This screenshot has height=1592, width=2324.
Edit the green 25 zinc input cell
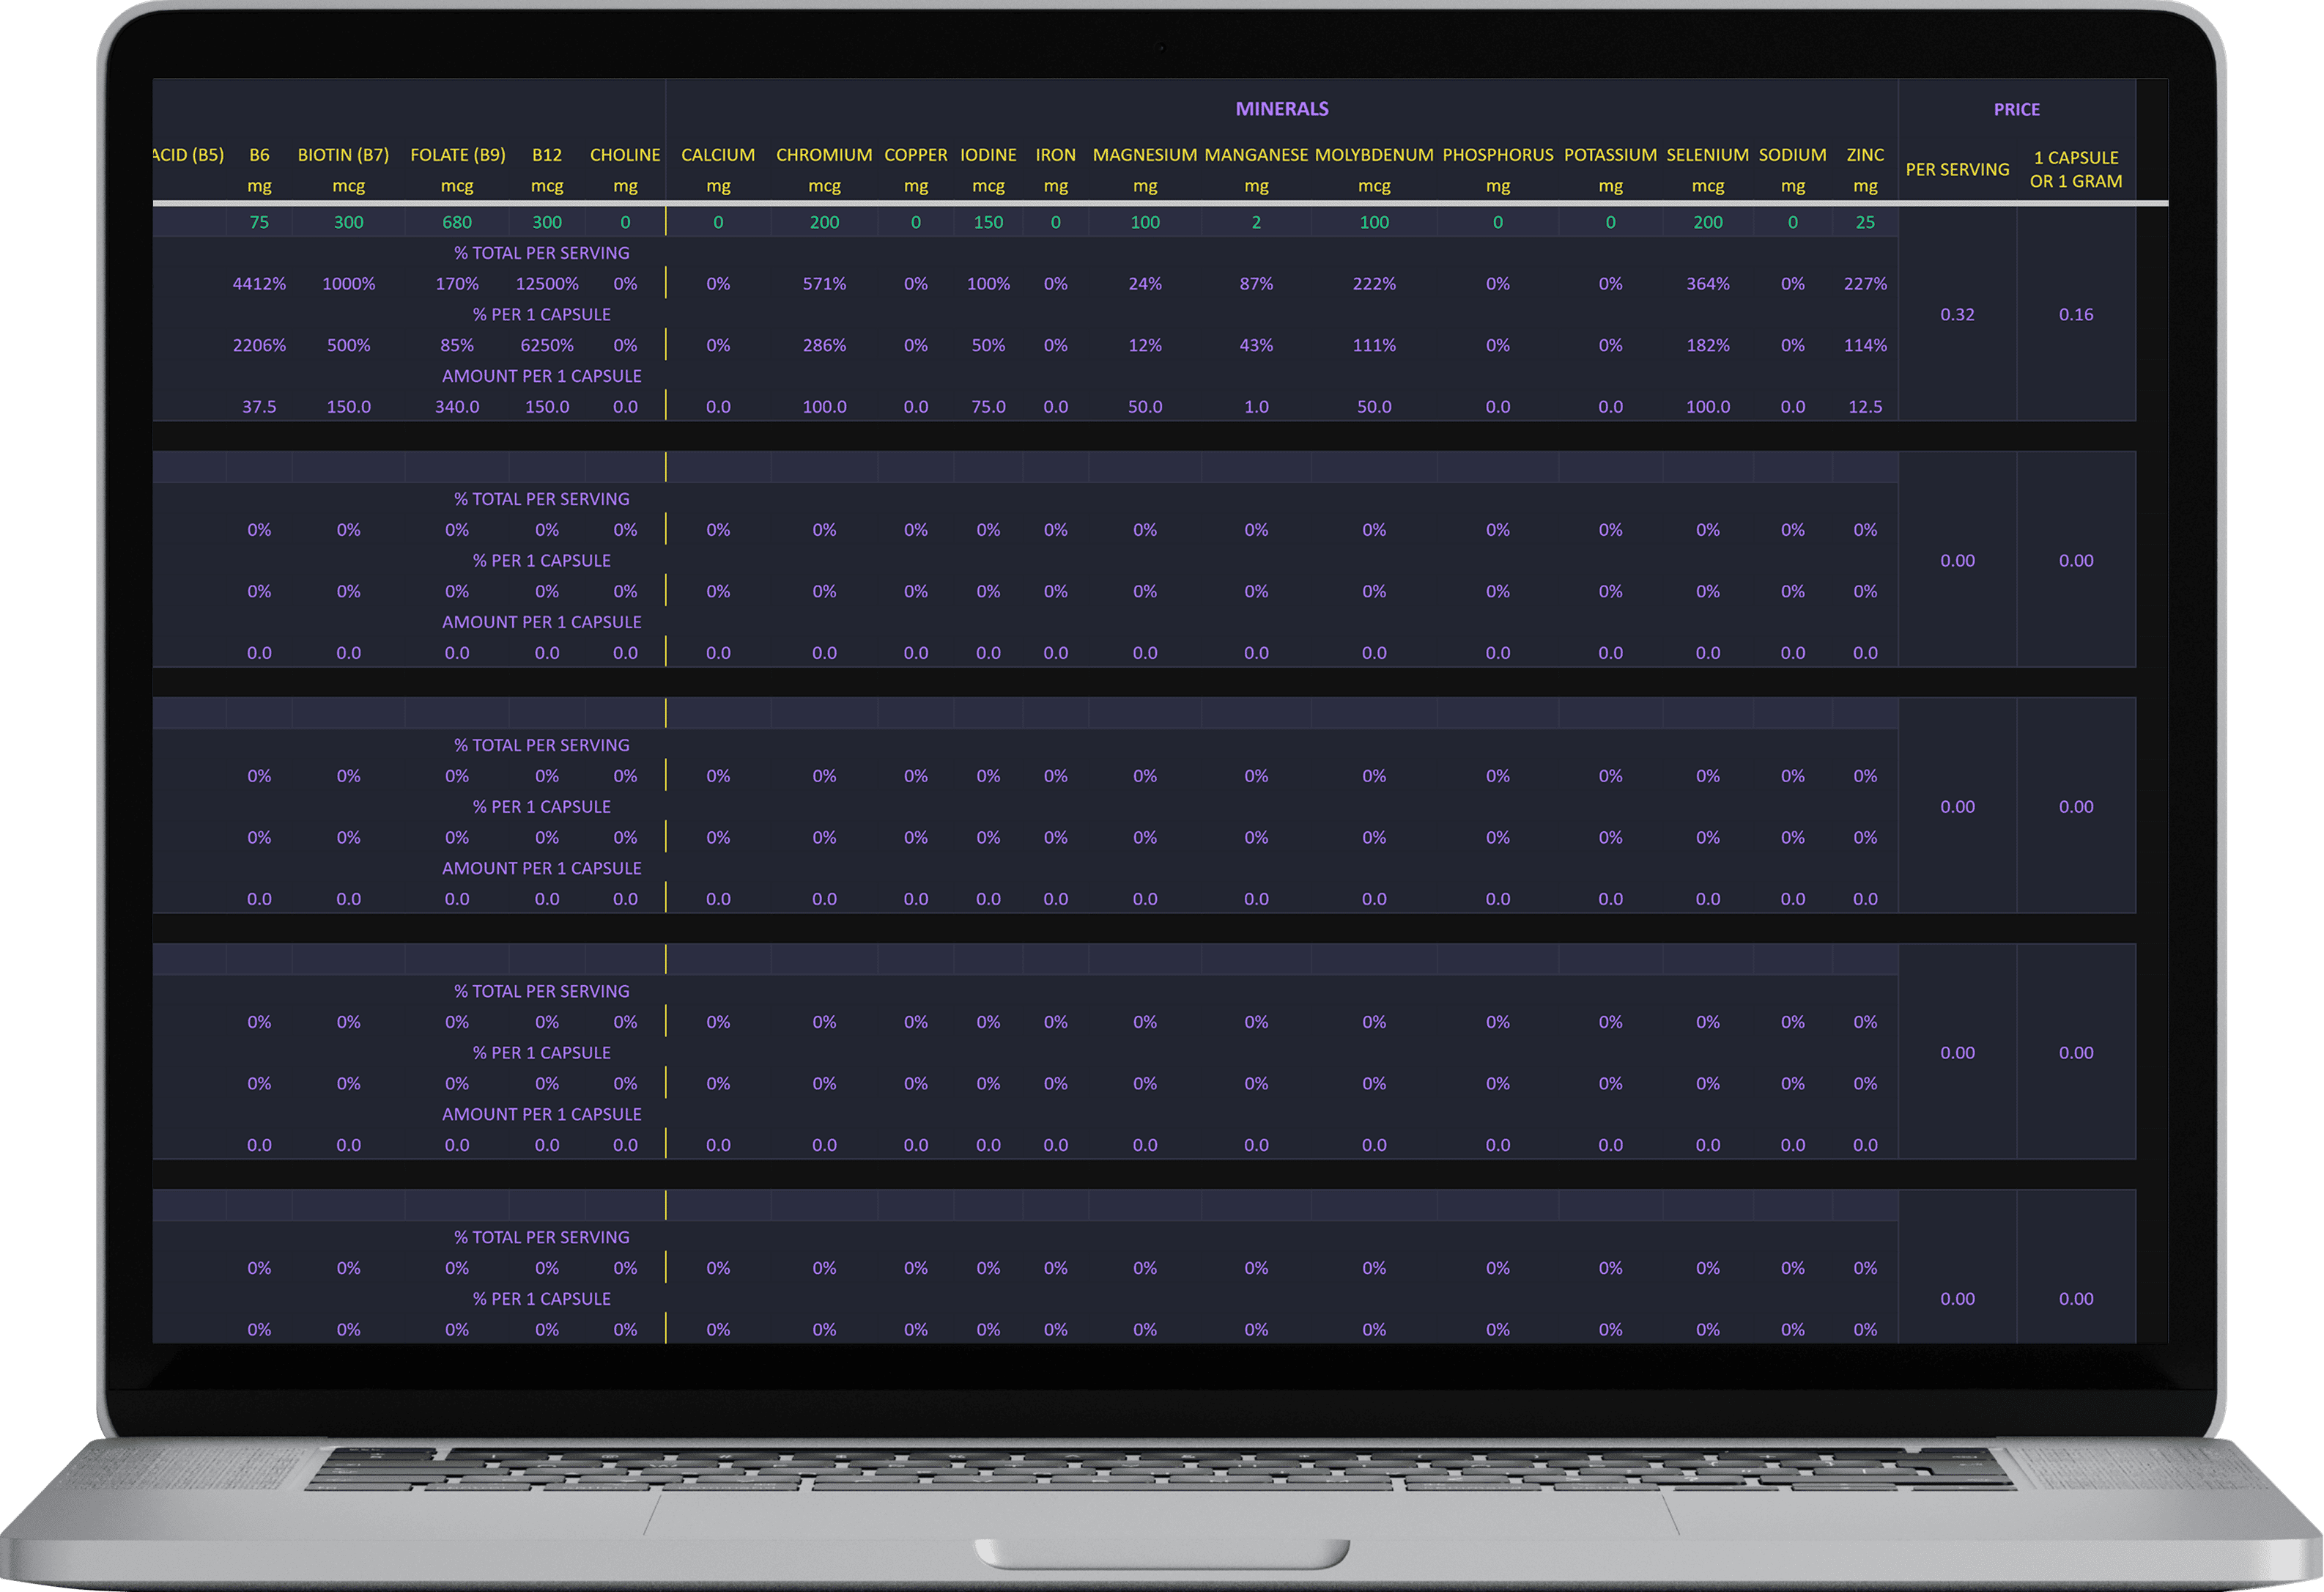1864,222
